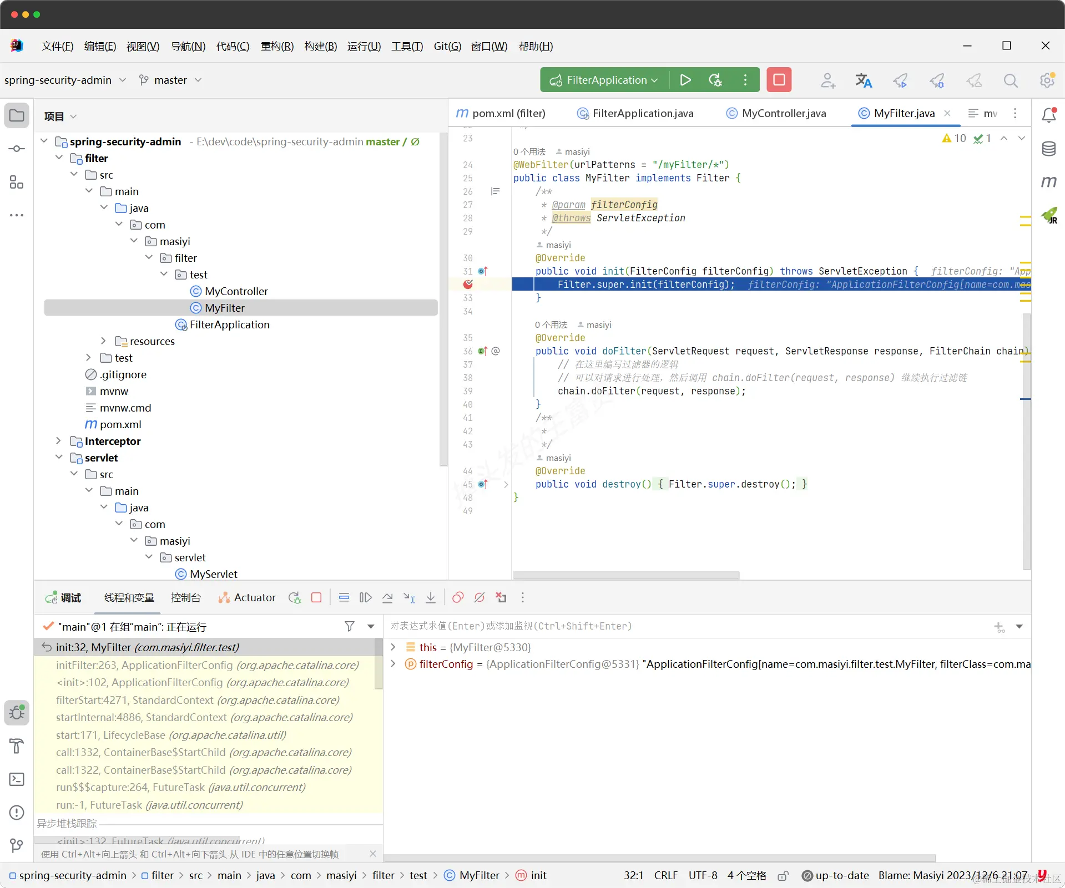Expand the 'this' variable node
Screen dimensions: 1065x888
click(x=393, y=647)
